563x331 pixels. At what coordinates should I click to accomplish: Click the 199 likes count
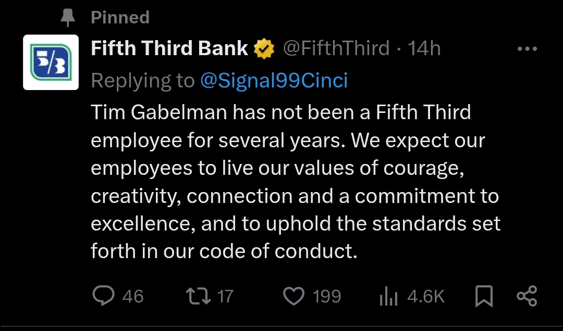pos(327,297)
